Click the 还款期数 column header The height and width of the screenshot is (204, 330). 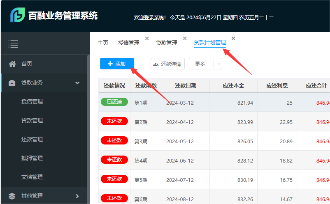click(146, 86)
